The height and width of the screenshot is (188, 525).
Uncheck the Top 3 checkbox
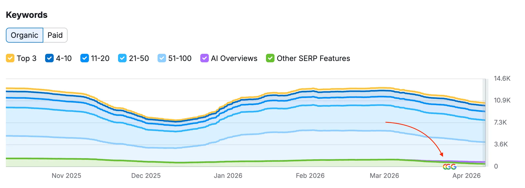coord(10,58)
